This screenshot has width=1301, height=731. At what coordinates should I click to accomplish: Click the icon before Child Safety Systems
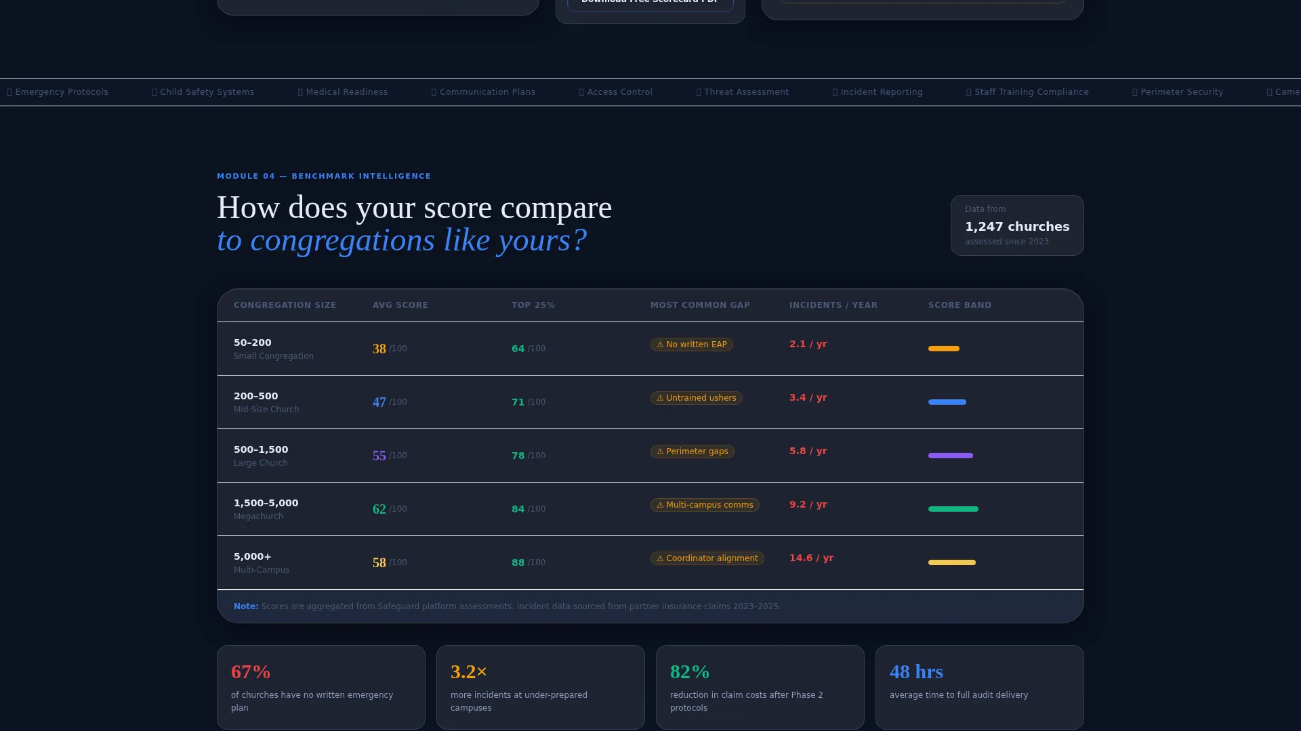coord(154,93)
